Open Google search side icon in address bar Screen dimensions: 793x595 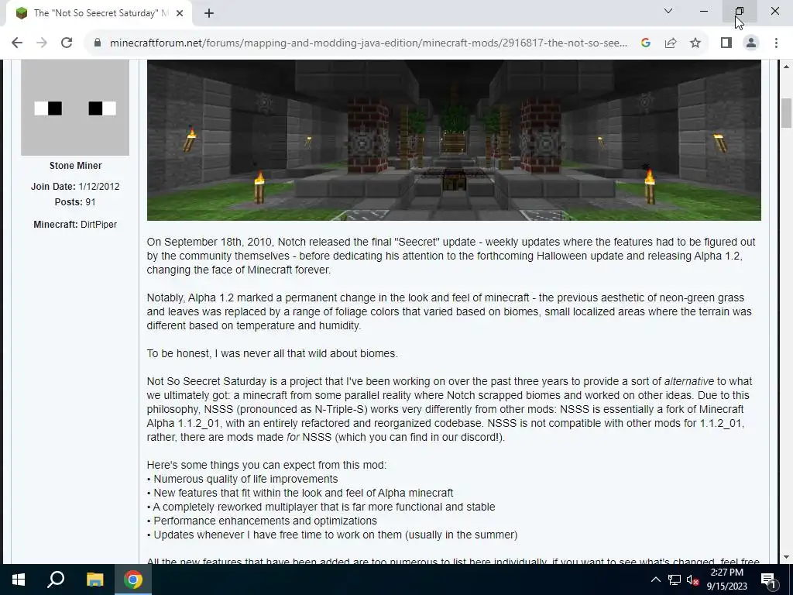(645, 43)
